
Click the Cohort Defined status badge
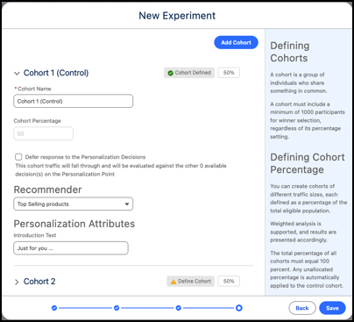tap(189, 73)
